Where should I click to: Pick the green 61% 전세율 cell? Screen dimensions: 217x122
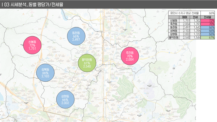[x=208, y=38]
